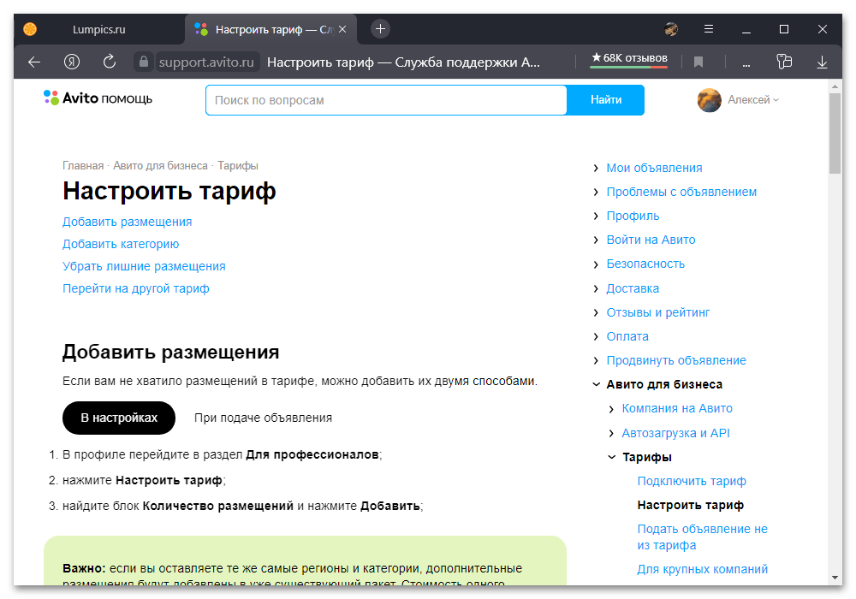The height and width of the screenshot is (599, 856).
Task: Open the browser extensions panel icon
Action: (x=784, y=62)
